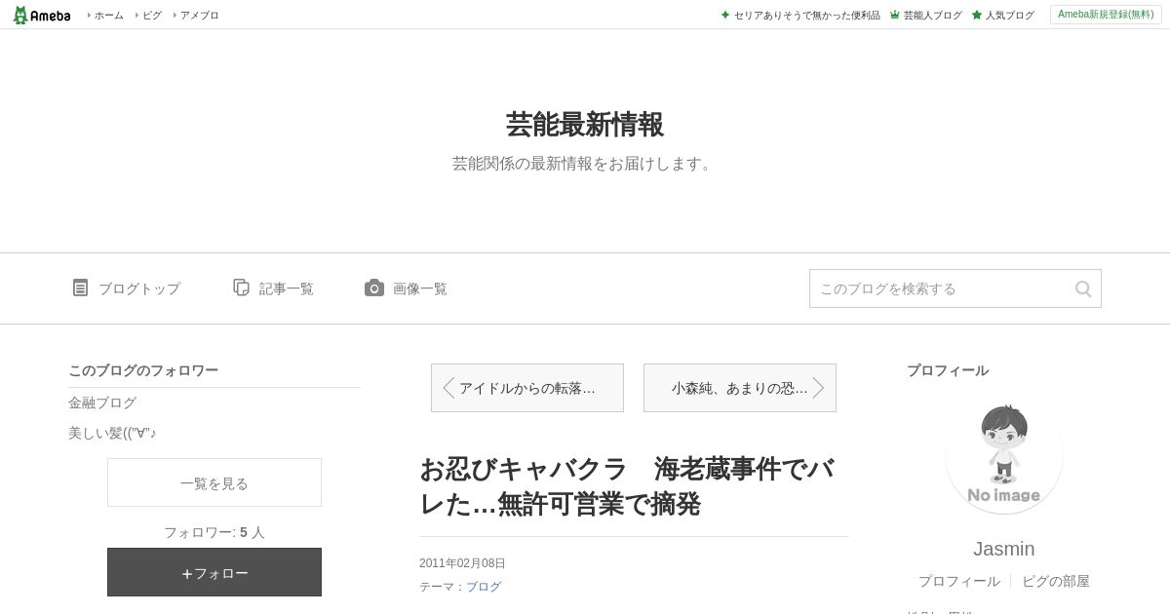Click the ブログトップ document icon
Viewport: 1170px width, 614px height.
81,288
